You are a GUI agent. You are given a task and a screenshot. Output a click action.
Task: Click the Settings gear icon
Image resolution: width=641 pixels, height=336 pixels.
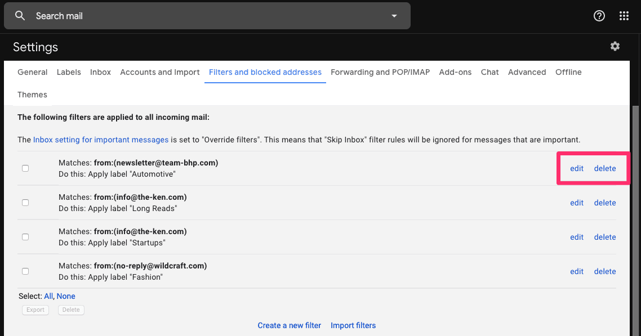click(x=615, y=46)
